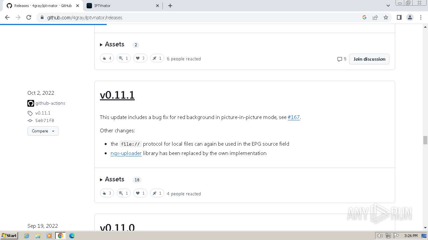This screenshot has height=240, width=428.
Task: Open the Chrome three-dot menu
Action: (x=421, y=17)
